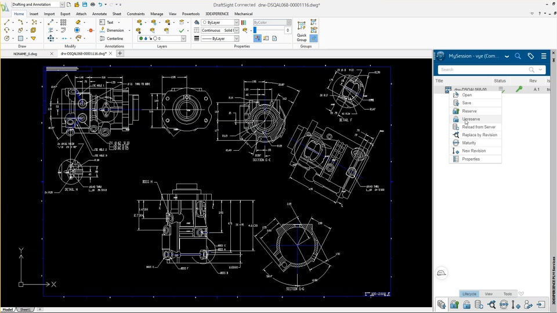Click the Text annotation tool
Image resolution: width=557 pixels, height=313 pixels.
(x=107, y=22)
